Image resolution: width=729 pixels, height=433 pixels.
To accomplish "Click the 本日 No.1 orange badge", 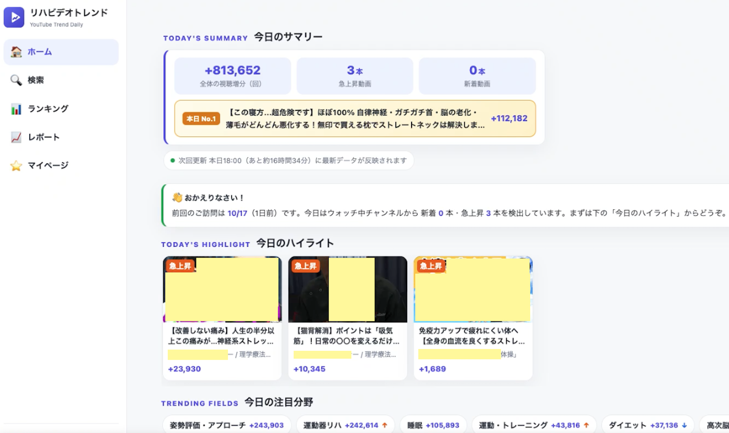I will coord(201,119).
